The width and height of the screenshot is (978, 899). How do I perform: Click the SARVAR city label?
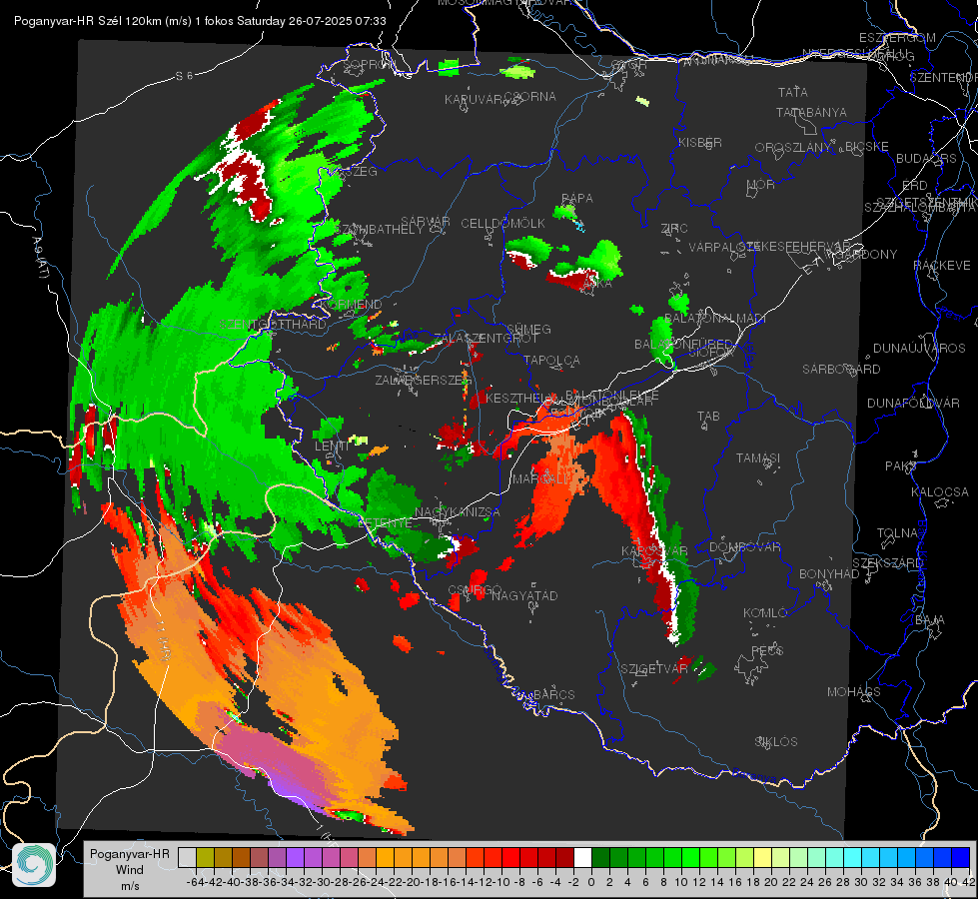pos(426,222)
